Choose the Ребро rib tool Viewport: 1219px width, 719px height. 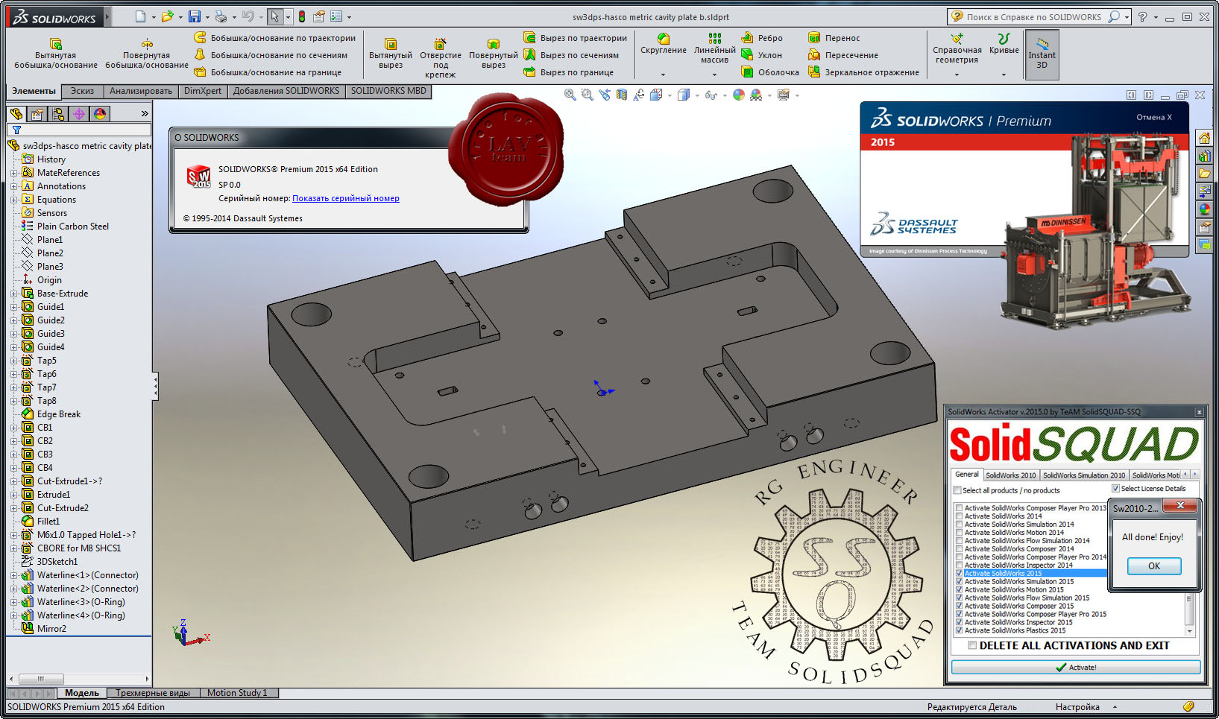762,38
